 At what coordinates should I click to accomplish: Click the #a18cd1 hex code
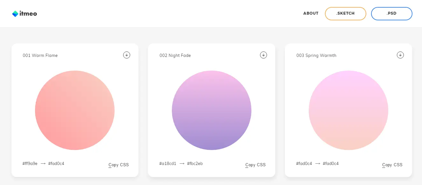(168, 164)
